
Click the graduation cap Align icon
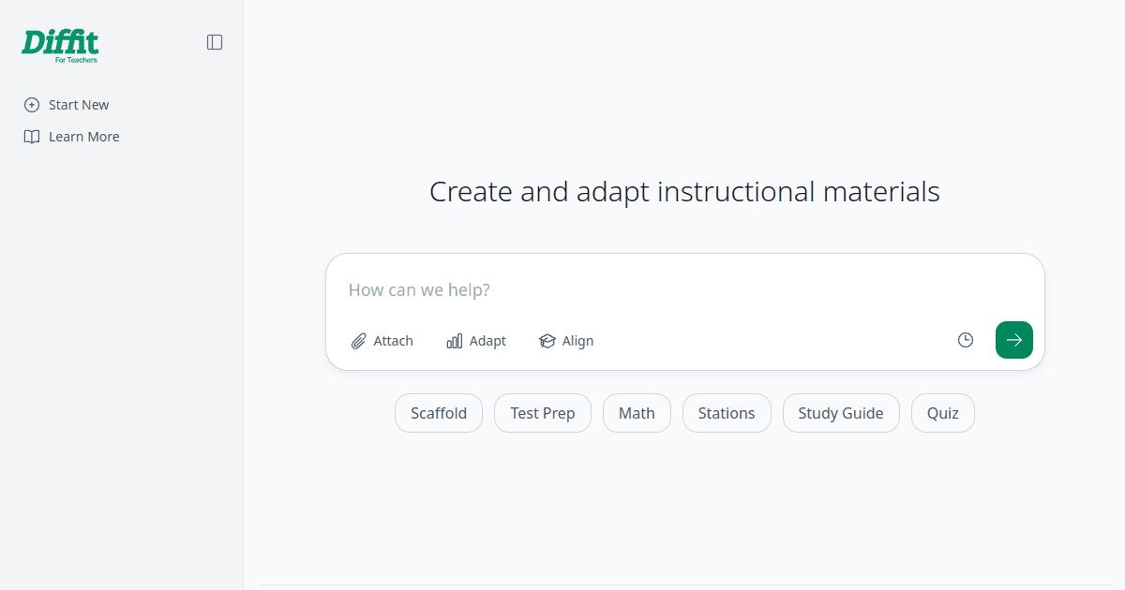click(x=547, y=341)
